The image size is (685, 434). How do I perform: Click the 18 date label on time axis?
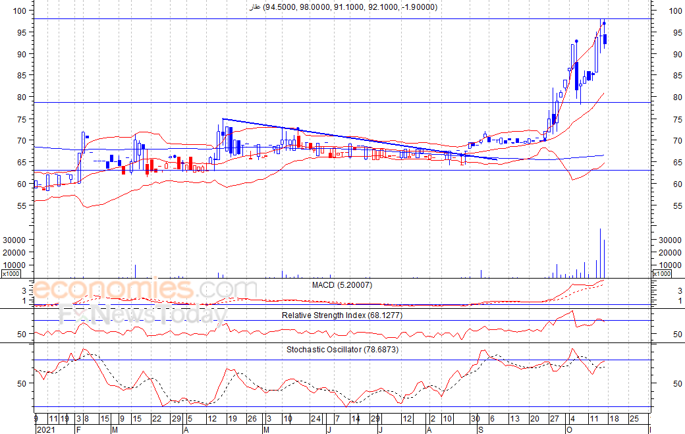[x=614, y=419]
